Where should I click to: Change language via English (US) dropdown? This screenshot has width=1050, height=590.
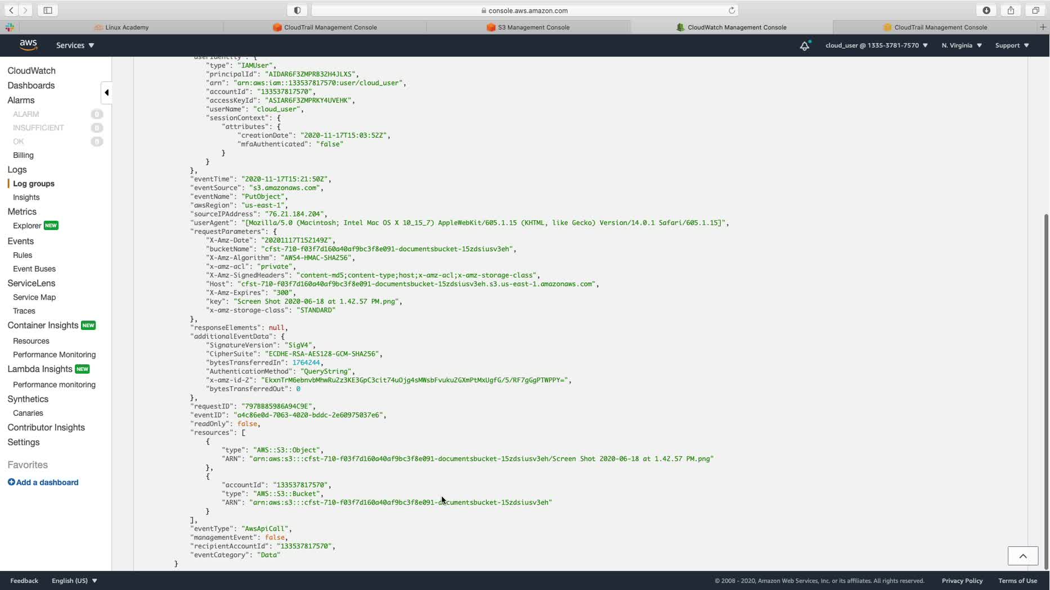[x=74, y=580]
